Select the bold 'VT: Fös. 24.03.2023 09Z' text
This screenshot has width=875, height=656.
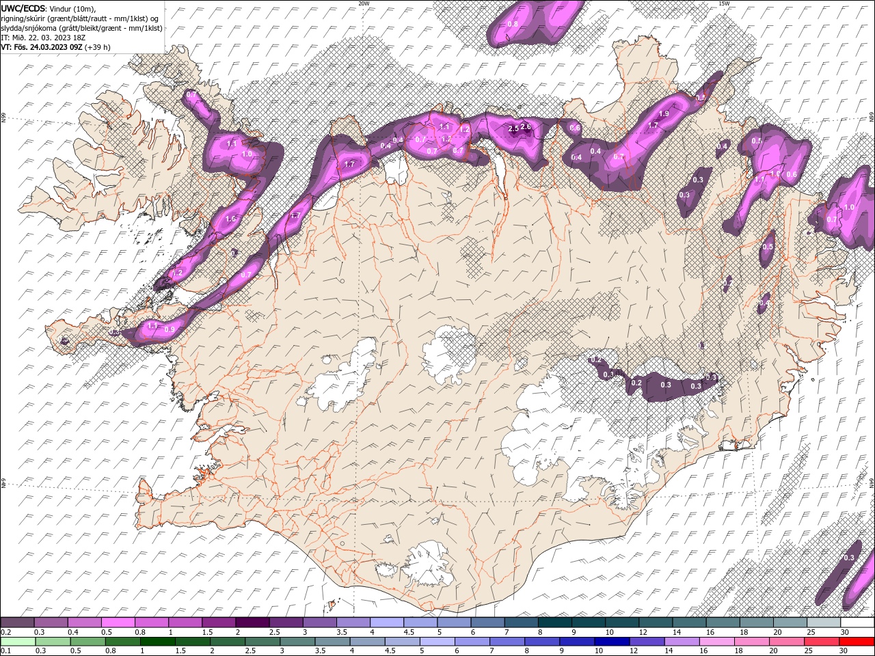coord(40,47)
